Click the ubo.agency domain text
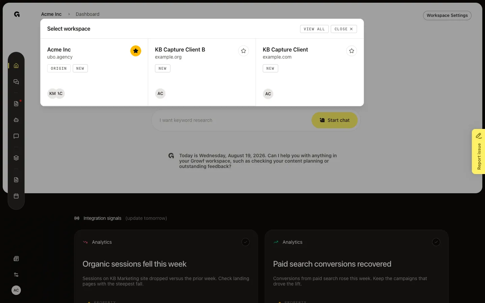 (60, 57)
